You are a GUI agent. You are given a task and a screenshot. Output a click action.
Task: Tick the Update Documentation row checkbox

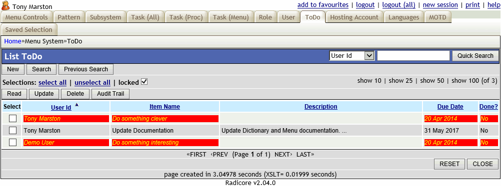click(13, 131)
